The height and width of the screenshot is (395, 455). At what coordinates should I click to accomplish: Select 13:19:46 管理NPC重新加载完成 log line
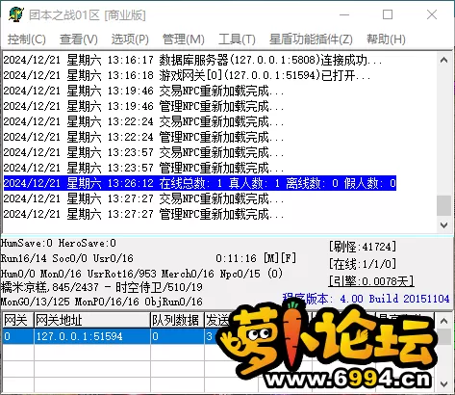143,106
